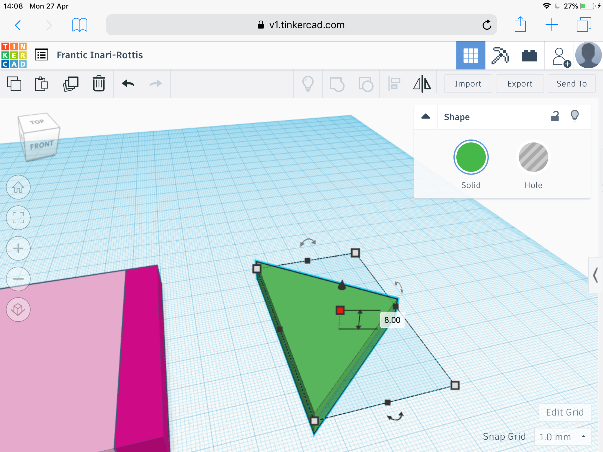
Task: Click the Import button
Action: point(468,84)
